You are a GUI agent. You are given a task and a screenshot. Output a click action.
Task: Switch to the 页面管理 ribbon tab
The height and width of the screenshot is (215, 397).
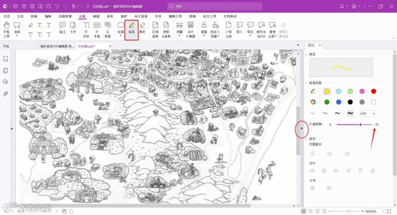(x=65, y=16)
